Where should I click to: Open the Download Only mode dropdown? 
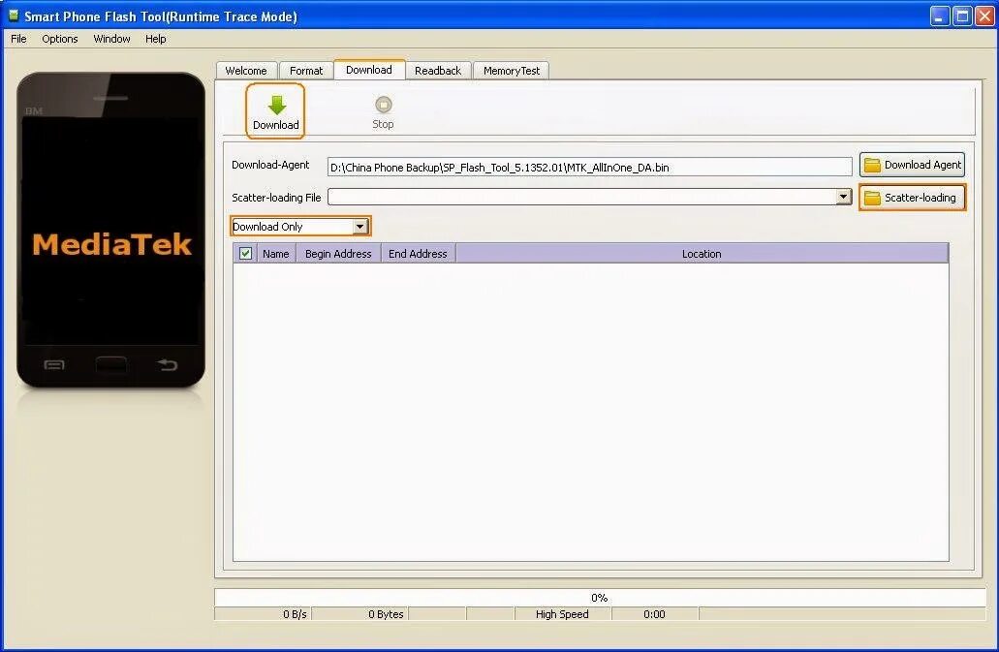point(300,226)
